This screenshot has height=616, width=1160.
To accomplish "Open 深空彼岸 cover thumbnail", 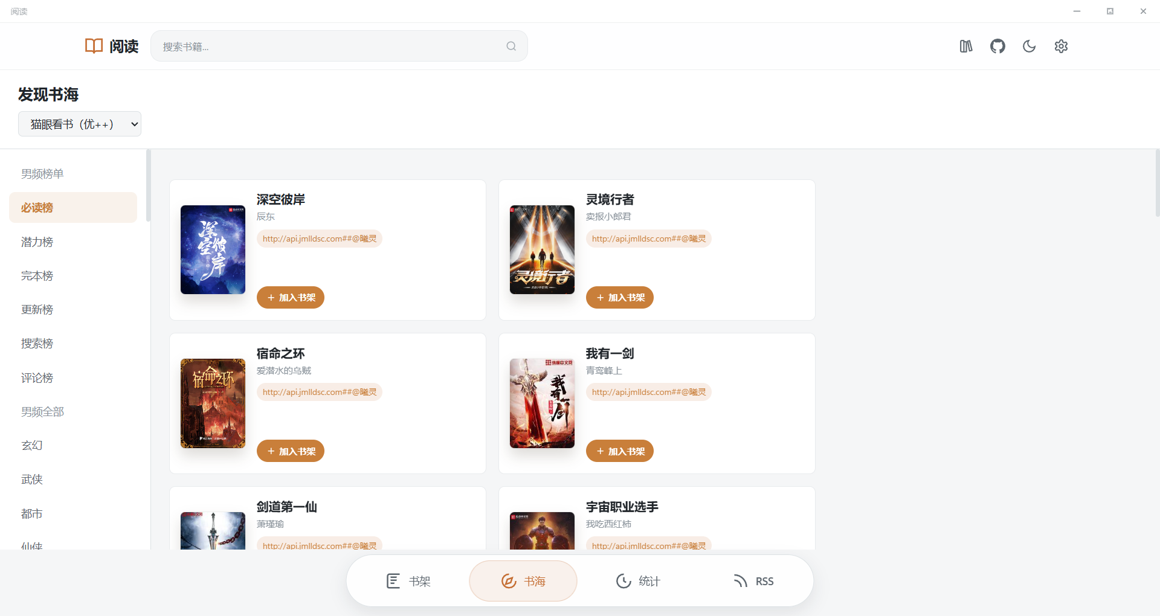I will pyautogui.click(x=213, y=250).
